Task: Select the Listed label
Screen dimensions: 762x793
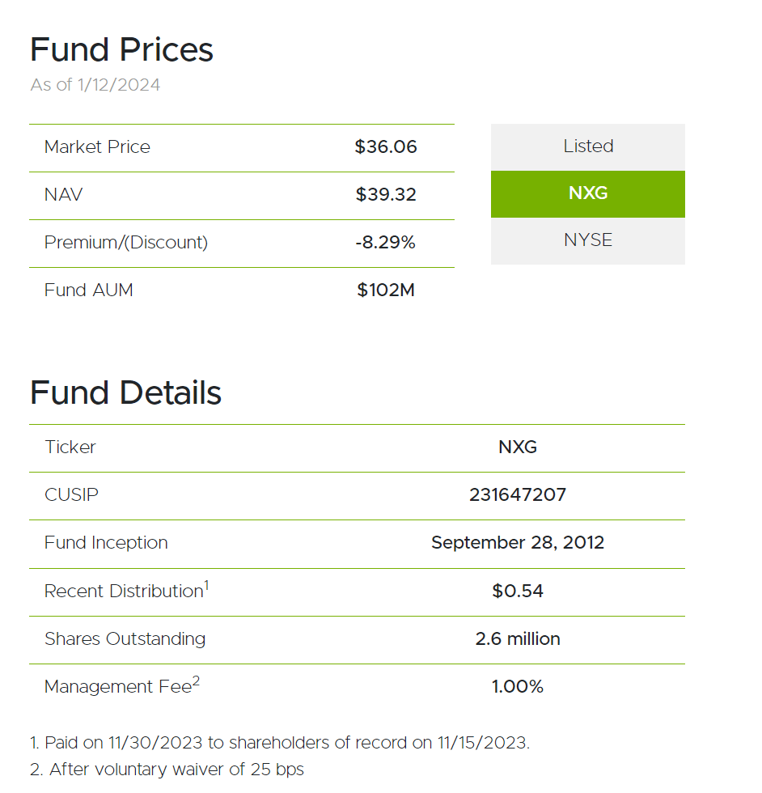Action: pyautogui.click(x=587, y=146)
